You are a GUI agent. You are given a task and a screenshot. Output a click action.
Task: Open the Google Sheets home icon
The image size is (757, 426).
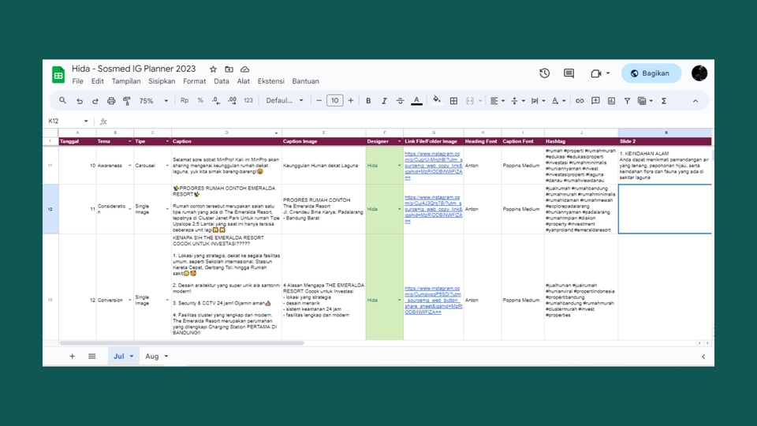[58, 75]
